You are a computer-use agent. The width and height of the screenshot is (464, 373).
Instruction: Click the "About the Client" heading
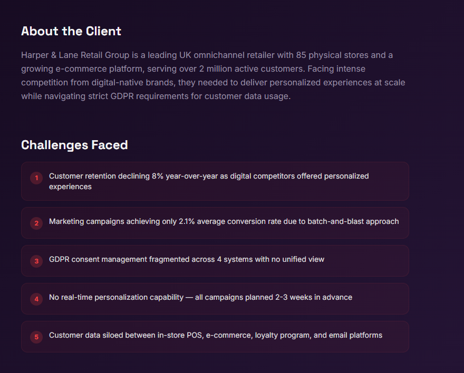[x=71, y=31]
